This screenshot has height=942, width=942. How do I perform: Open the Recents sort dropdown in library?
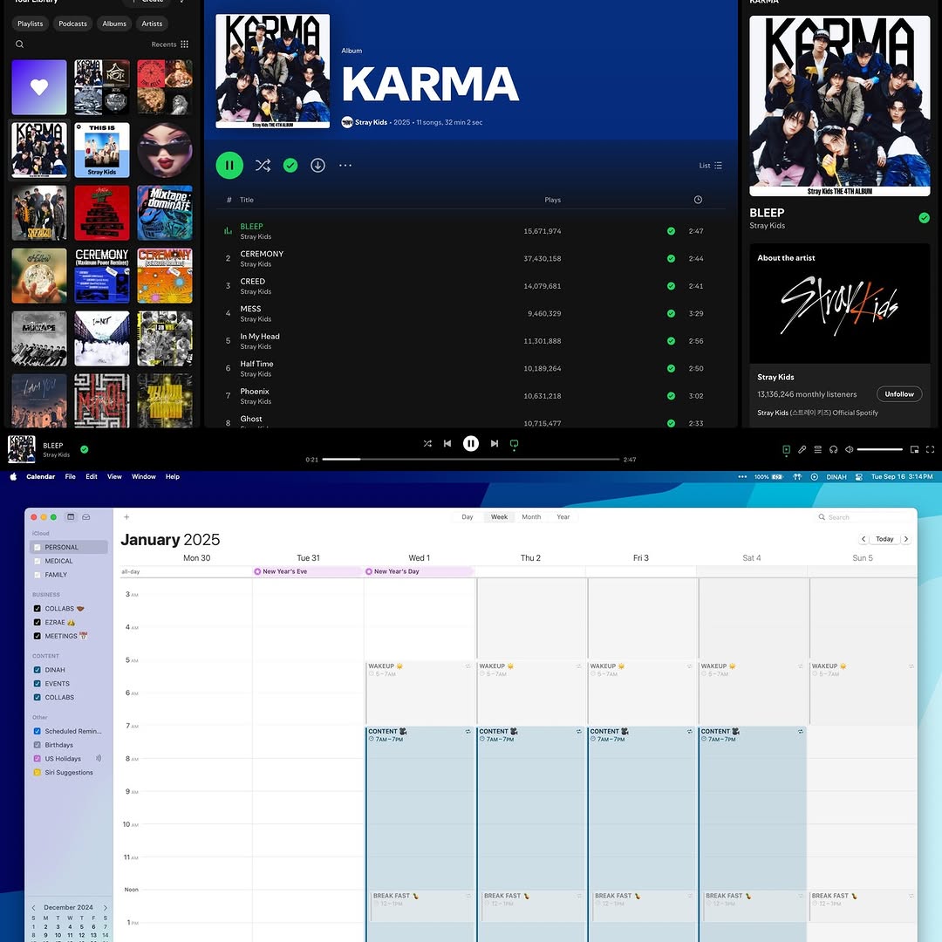(x=170, y=44)
